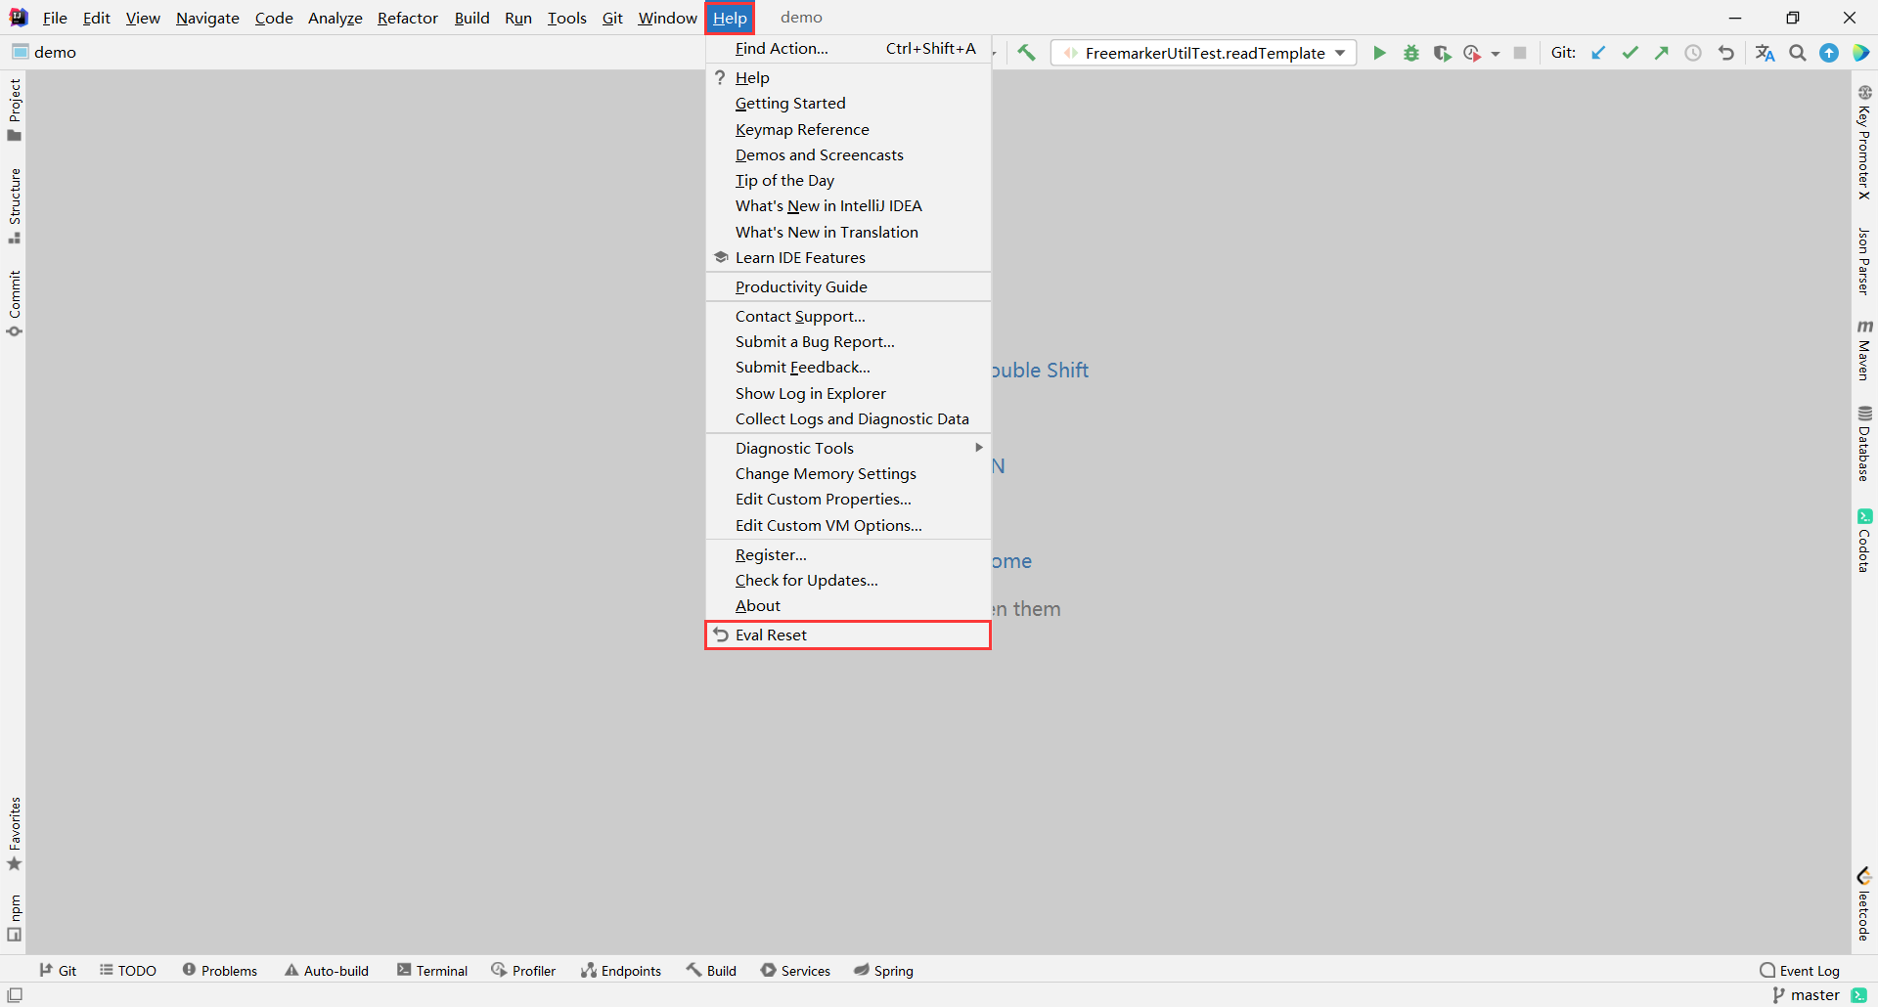
Task: Select Find Action... menu item
Action: pos(848,48)
